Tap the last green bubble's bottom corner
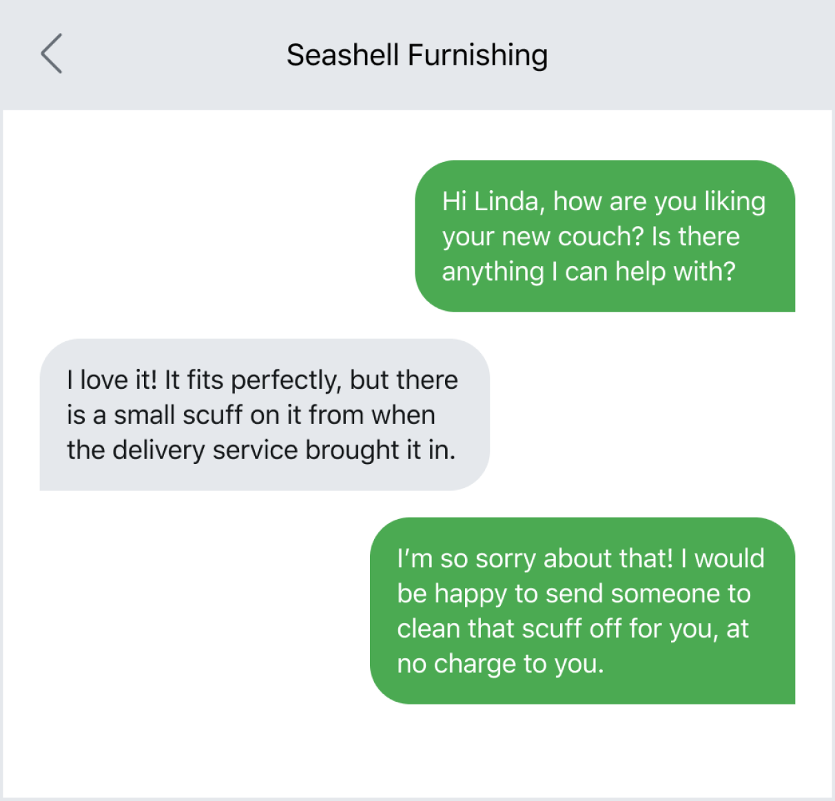835x801 pixels. [772, 689]
